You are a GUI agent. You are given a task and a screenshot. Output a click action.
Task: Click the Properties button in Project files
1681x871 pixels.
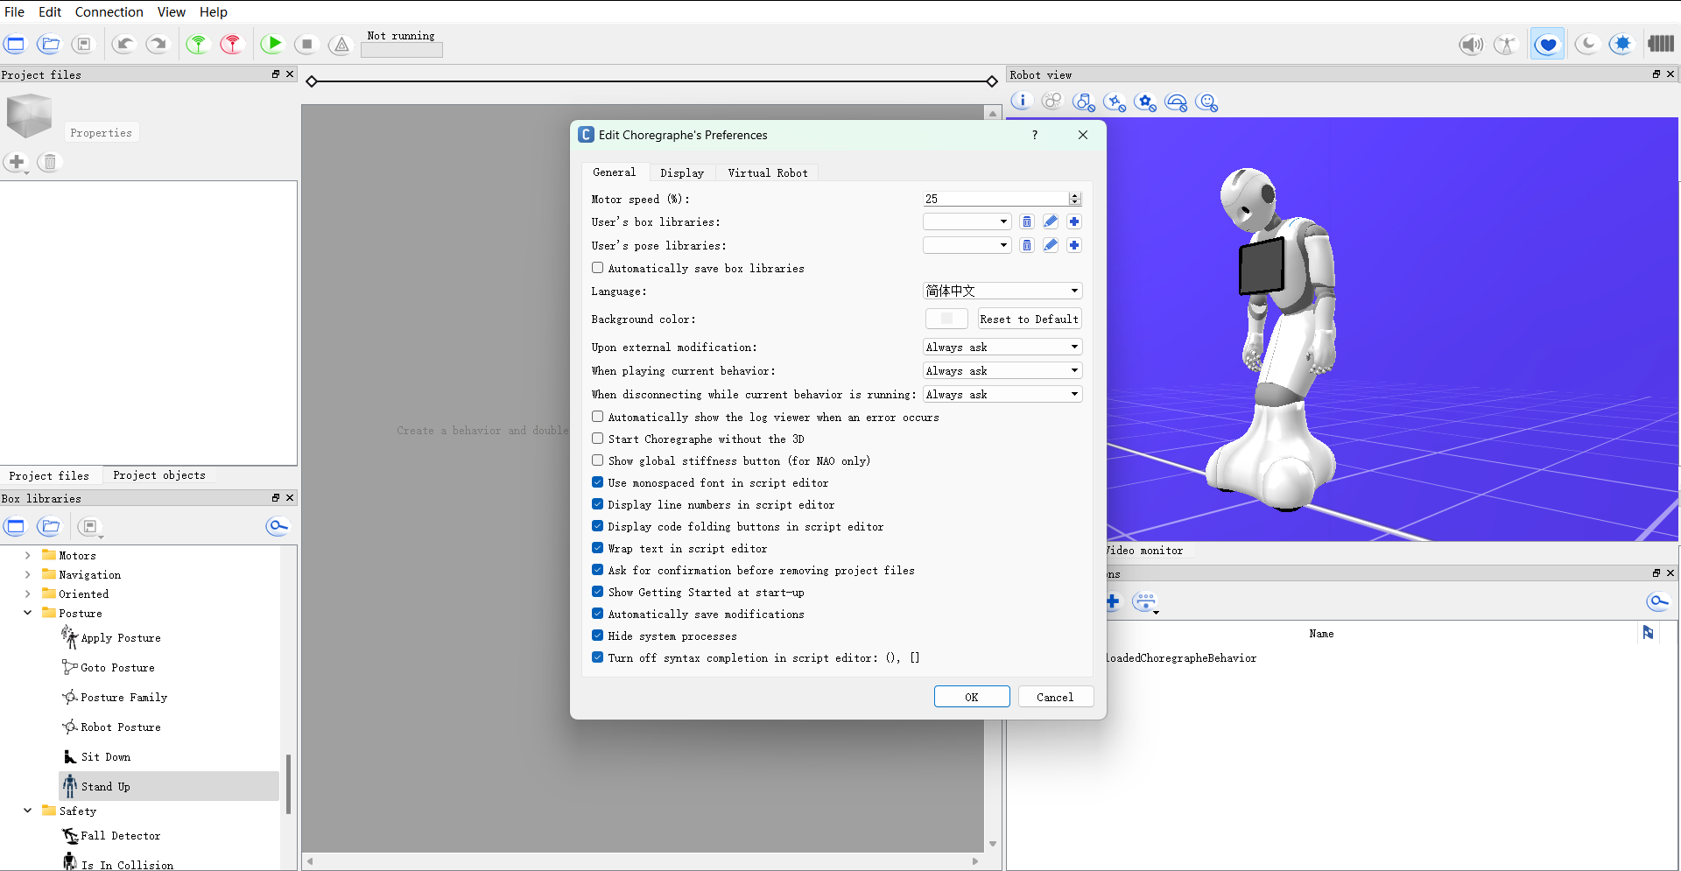(102, 133)
